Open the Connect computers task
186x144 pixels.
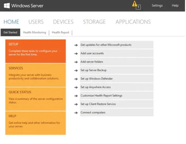(117, 112)
